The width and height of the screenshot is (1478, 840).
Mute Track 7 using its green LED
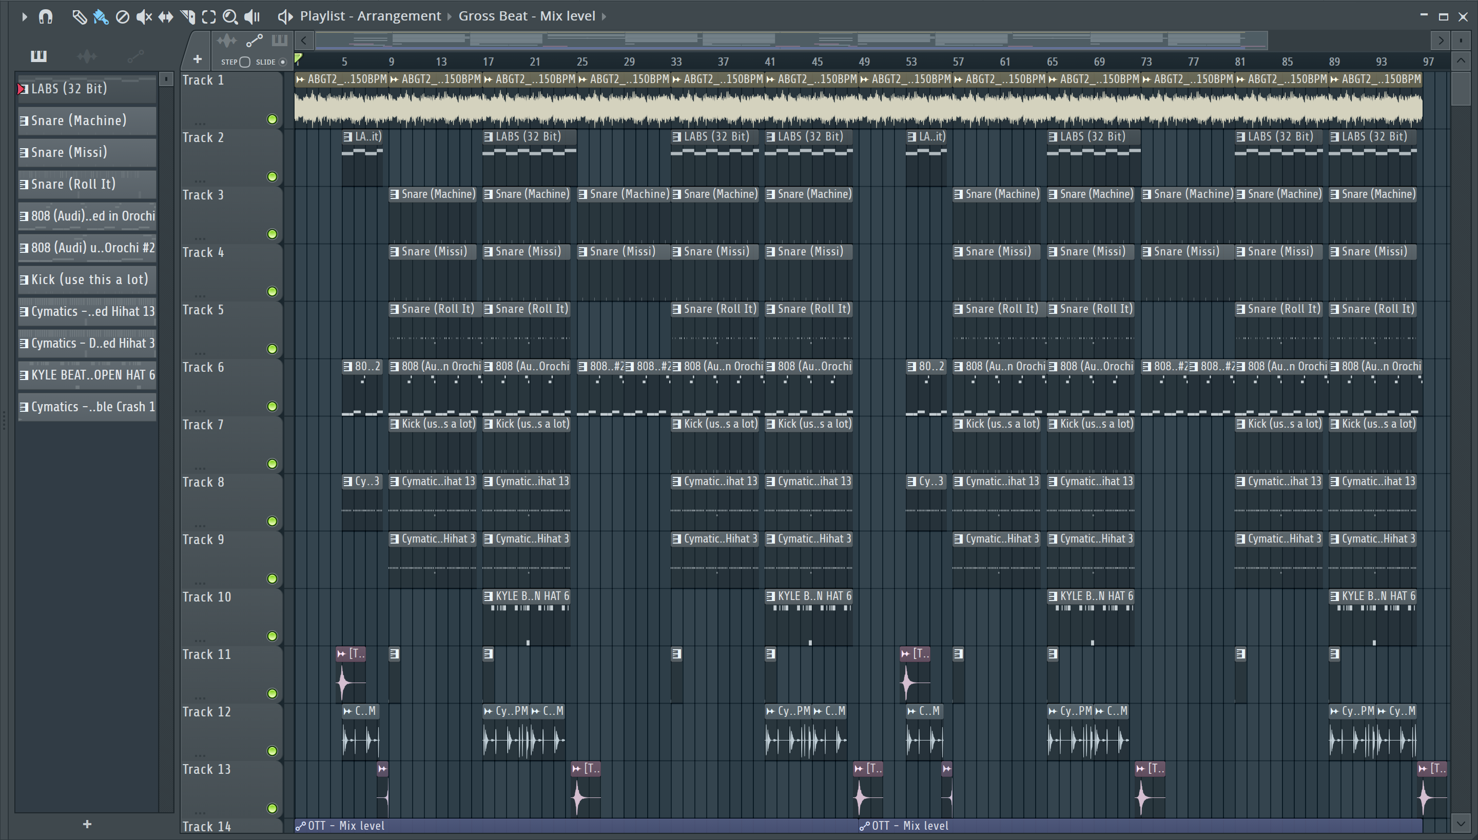272,464
